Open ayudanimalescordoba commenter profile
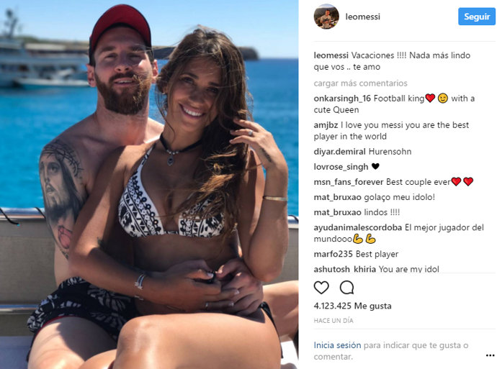The width and height of the screenshot is (497, 369). (x=357, y=227)
